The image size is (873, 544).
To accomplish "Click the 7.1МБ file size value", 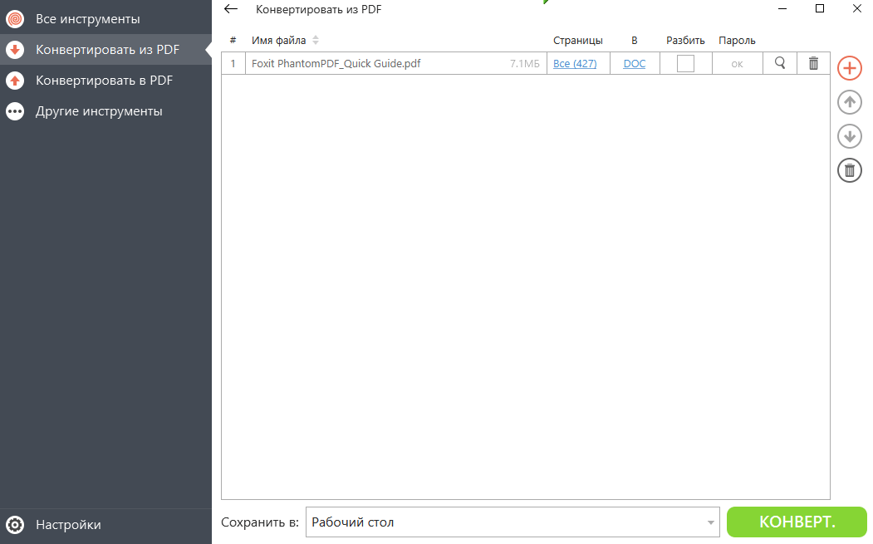I will (x=524, y=63).
